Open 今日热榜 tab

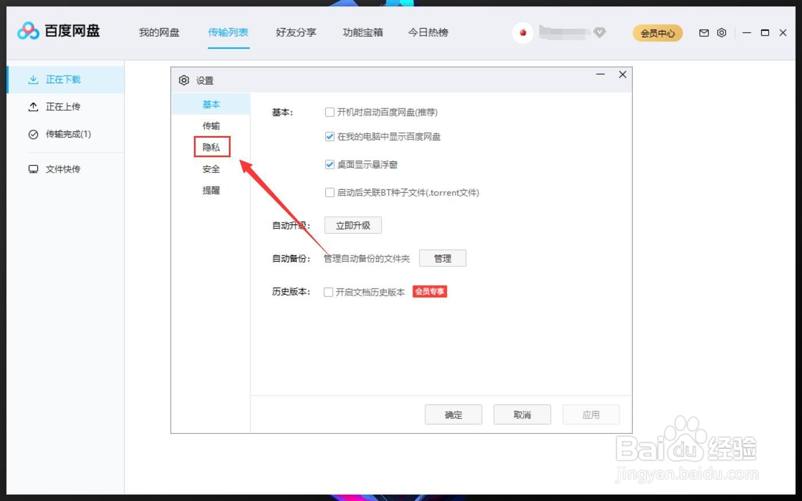(428, 33)
